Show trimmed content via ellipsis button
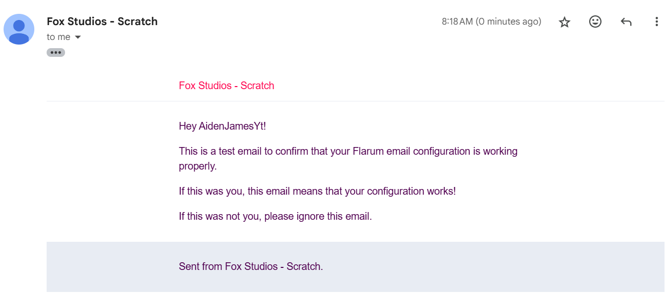The image size is (665, 293). coord(56,52)
